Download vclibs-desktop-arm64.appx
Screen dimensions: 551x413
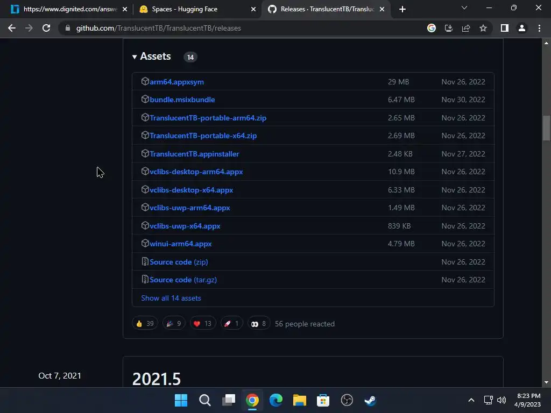196,172
